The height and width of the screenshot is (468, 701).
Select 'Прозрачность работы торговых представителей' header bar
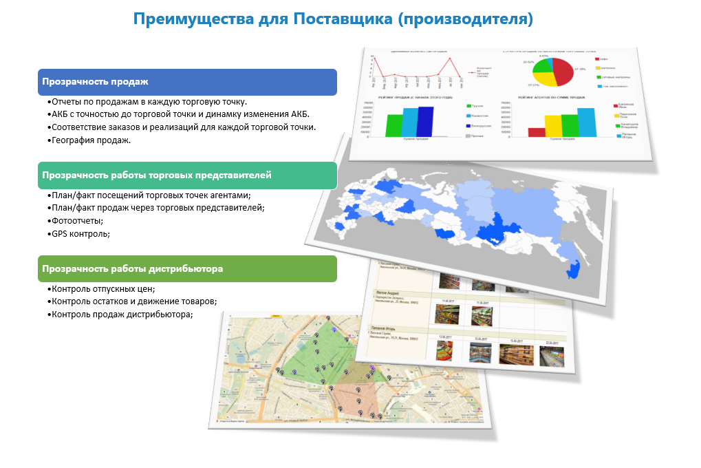(187, 175)
